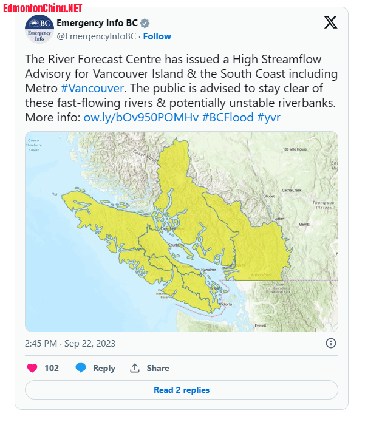
Task: Click the blue verified badge icon
Action: [145, 24]
